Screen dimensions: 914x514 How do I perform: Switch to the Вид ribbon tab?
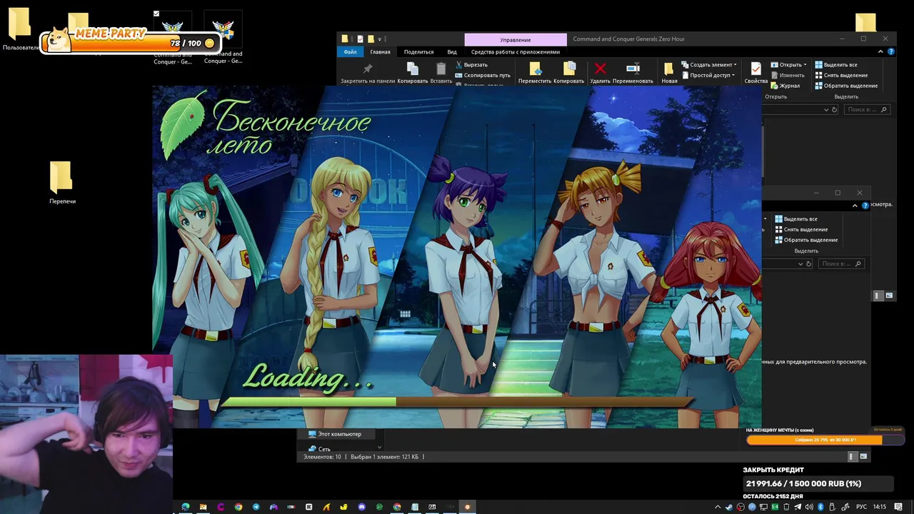click(452, 51)
